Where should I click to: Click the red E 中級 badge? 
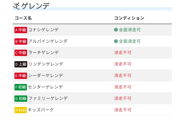[x=21, y=76]
